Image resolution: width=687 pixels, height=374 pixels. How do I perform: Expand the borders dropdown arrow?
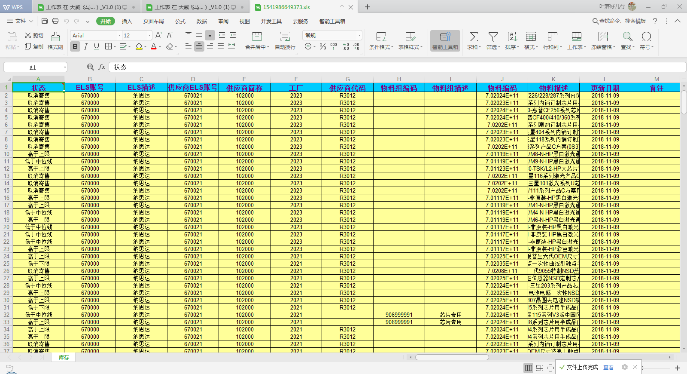[115, 46]
